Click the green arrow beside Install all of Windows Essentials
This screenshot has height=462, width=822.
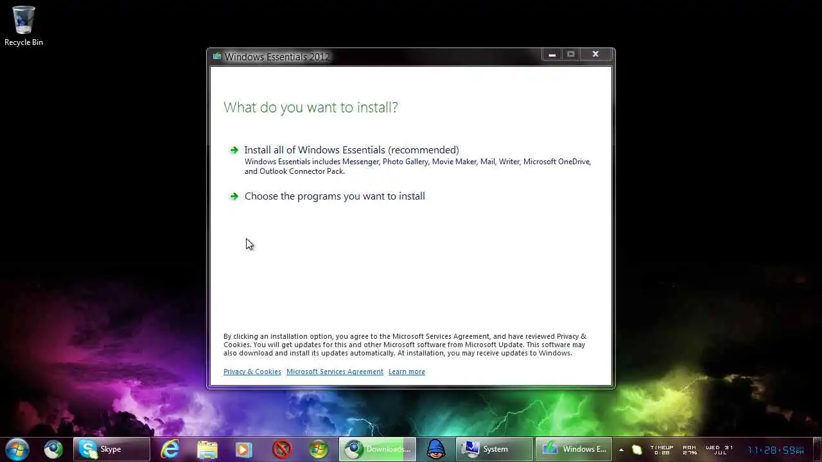point(234,150)
